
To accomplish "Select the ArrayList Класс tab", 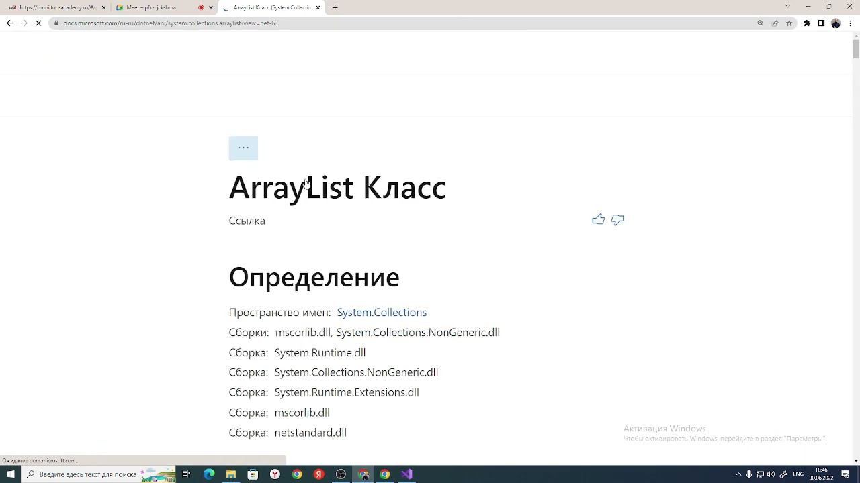I will [272, 7].
